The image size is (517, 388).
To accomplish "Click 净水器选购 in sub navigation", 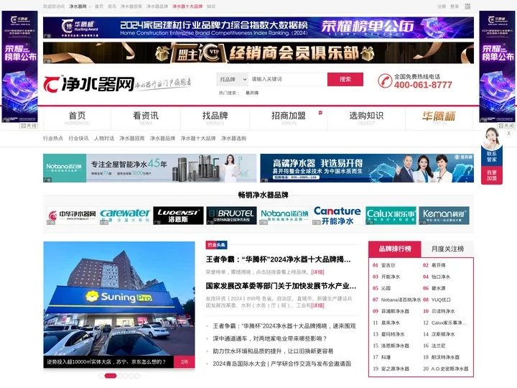I will 233,138.
